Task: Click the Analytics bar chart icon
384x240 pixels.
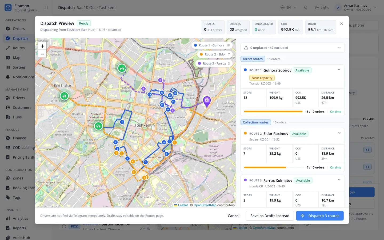Action: 8,218
